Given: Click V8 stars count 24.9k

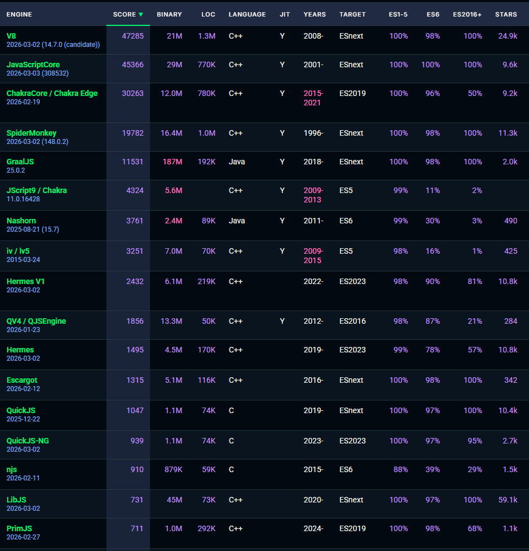Looking at the screenshot, I should [507, 36].
